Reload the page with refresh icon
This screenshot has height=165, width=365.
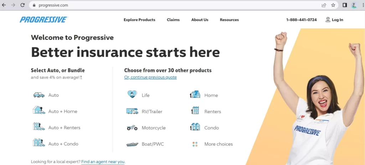[22, 5]
